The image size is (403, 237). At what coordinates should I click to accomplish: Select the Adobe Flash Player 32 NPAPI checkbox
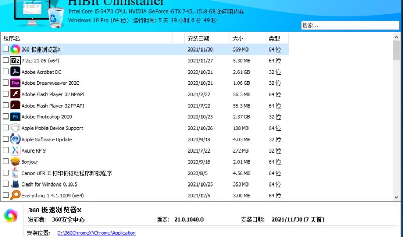tap(6, 94)
